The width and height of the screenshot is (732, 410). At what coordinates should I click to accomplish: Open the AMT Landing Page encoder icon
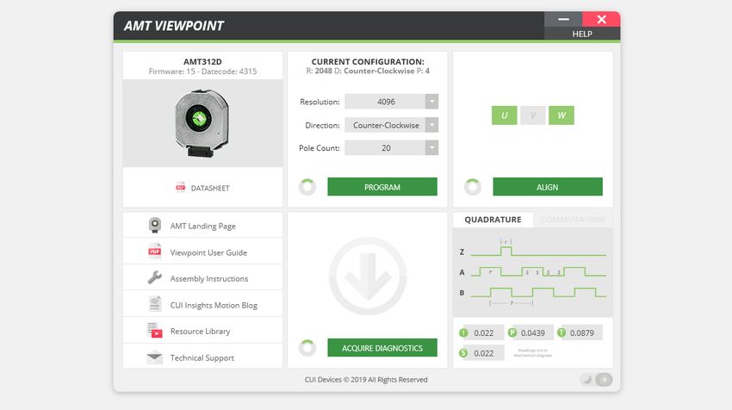coord(154,225)
